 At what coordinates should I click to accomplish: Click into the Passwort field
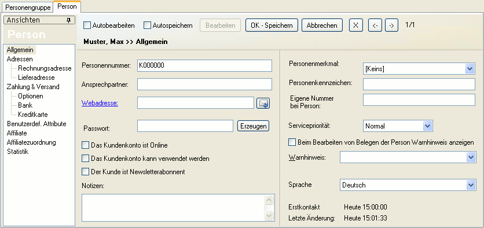(x=185, y=126)
